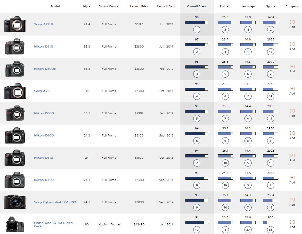
Task: Click the Phase One IQ180 camera image
Action: click(x=15, y=224)
